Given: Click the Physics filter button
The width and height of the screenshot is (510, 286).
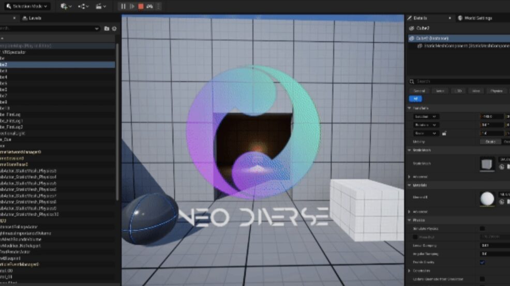Looking at the screenshot, I should [x=496, y=91].
